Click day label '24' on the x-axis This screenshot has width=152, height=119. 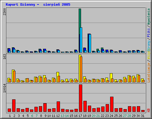pos(111,116)
